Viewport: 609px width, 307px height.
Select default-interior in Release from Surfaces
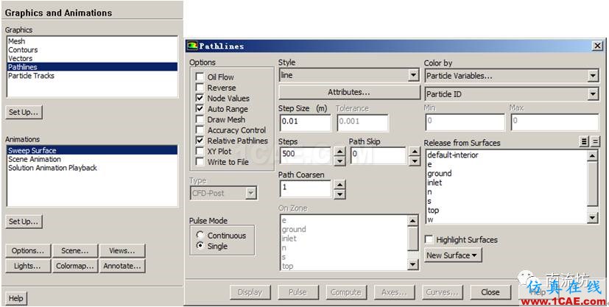coord(507,155)
